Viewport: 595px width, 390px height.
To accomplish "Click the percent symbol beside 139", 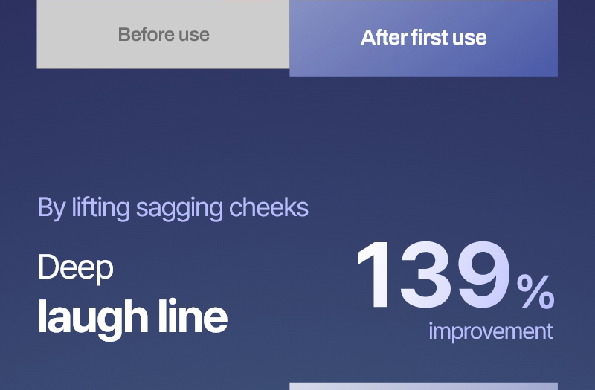I will [x=535, y=291].
